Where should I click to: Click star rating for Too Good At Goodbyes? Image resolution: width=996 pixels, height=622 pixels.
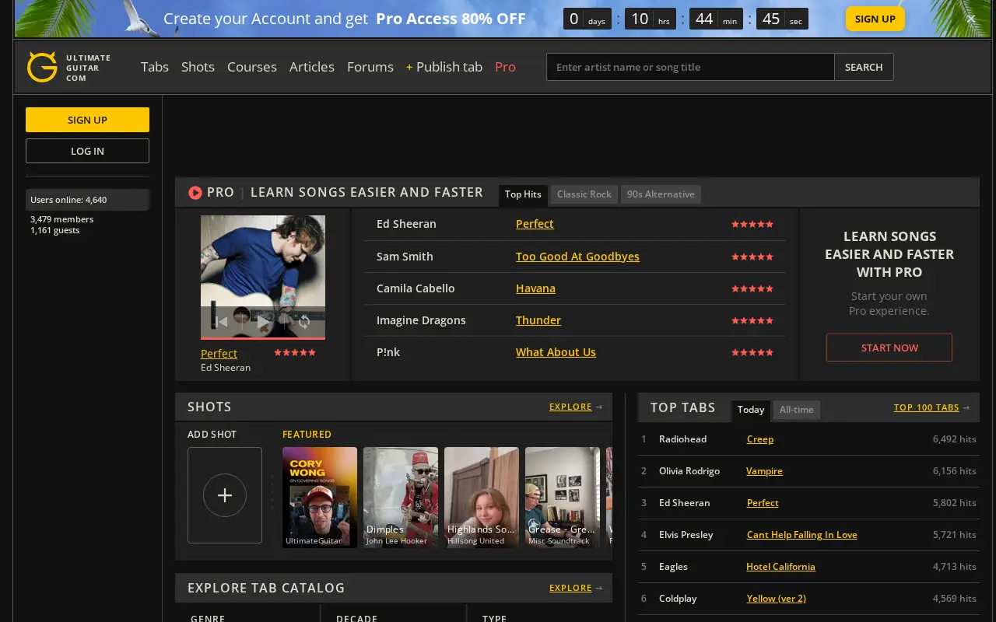pos(752,257)
